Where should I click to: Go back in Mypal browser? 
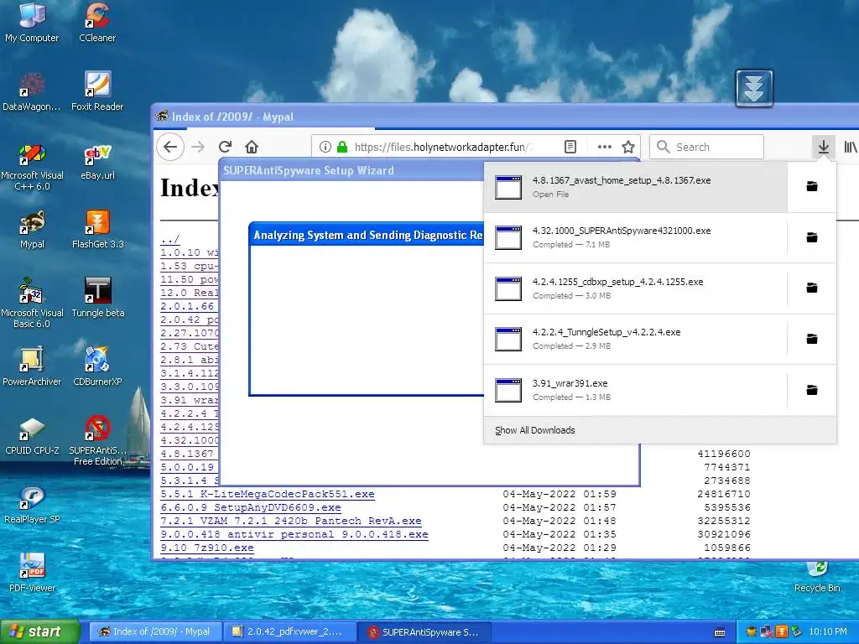170,147
